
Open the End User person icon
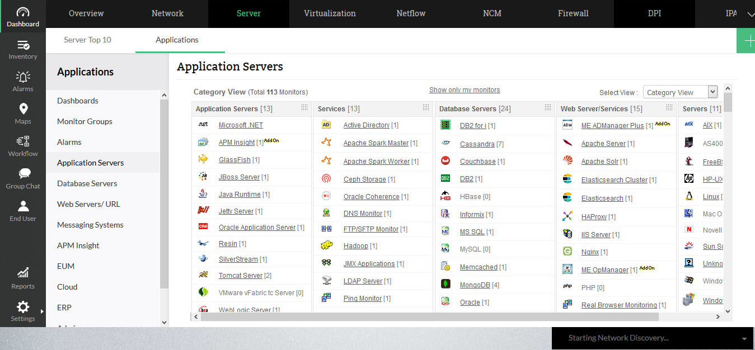click(23, 206)
